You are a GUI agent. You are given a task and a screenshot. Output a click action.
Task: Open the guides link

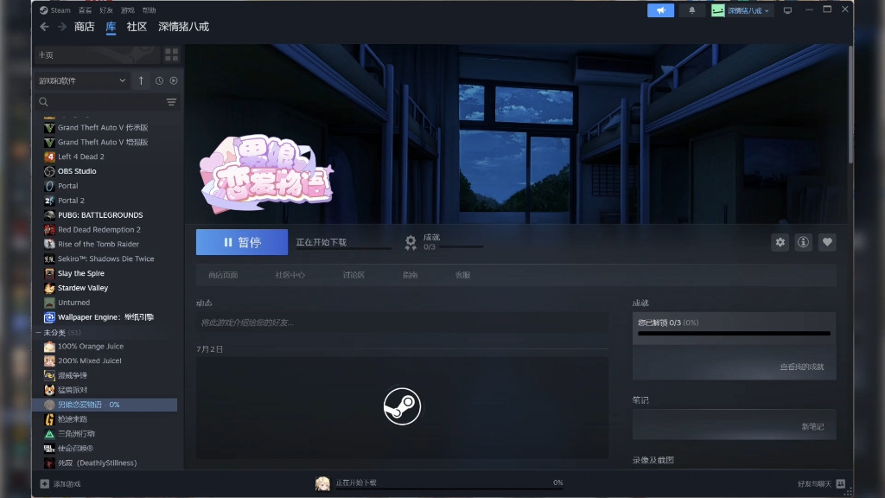point(411,275)
